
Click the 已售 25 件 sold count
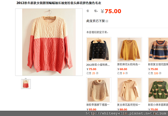tap(92, 73)
